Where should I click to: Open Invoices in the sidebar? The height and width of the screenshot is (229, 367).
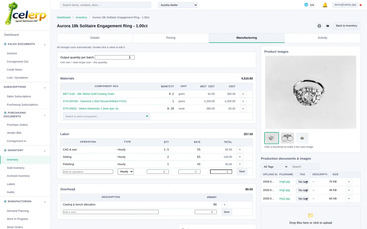(12, 54)
